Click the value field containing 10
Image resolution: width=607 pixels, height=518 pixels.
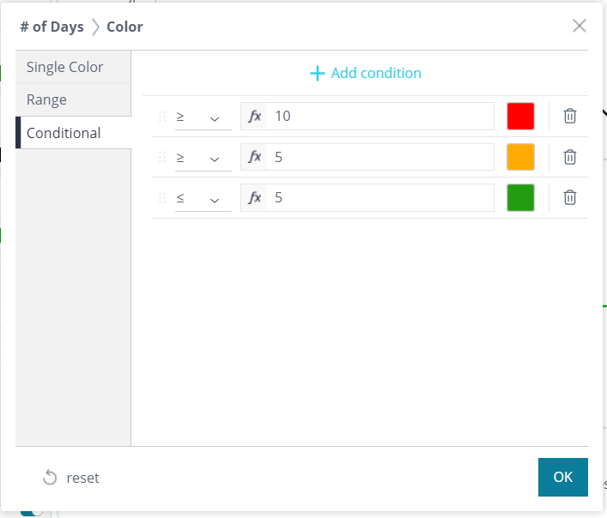point(379,116)
